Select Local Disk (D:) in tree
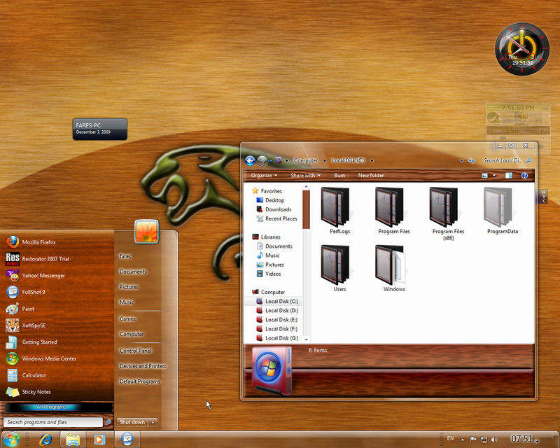This screenshot has height=448, width=560. pyautogui.click(x=277, y=311)
